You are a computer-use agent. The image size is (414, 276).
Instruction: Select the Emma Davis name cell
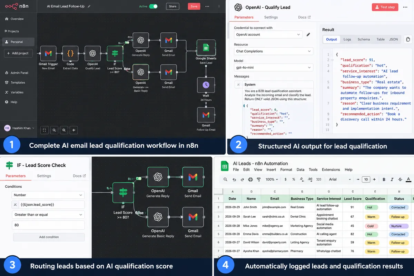coord(251,234)
